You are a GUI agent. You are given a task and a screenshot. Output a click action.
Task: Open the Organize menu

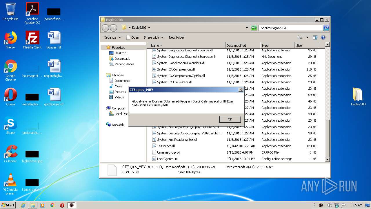tap(112, 37)
